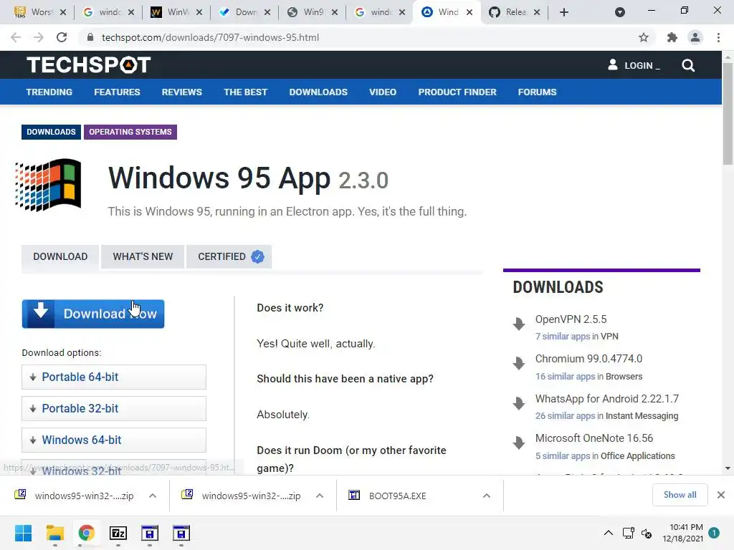Click the Microsoft OneNote download arrow icon
This screenshot has width=734, height=550.
click(x=519, y=443)
